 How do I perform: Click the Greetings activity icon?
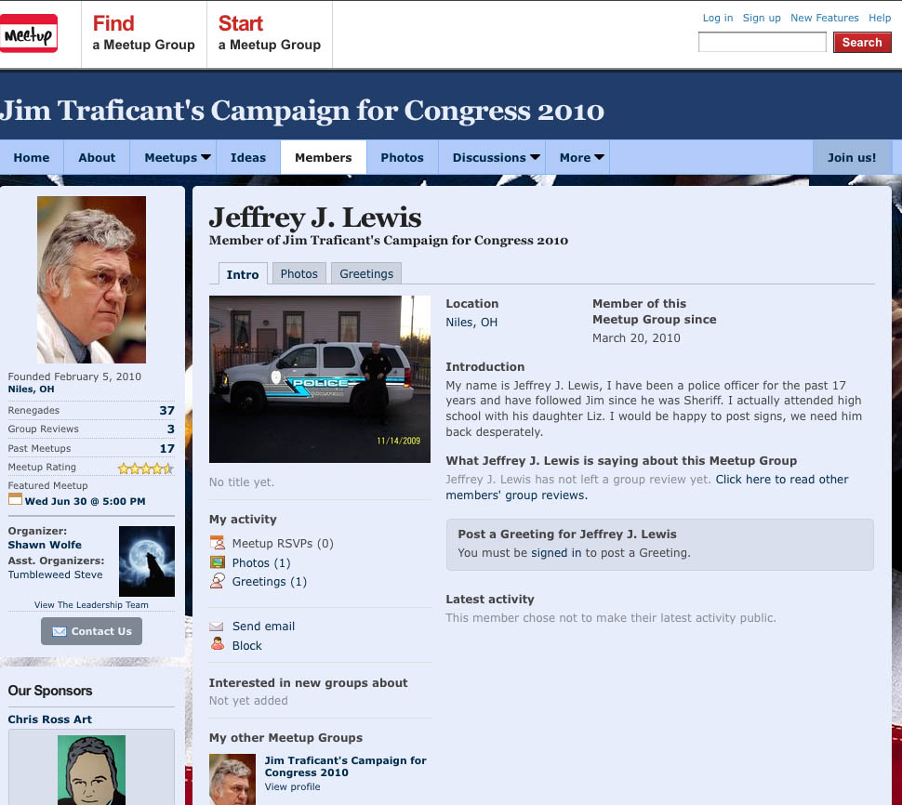click(x=217, y=581)
